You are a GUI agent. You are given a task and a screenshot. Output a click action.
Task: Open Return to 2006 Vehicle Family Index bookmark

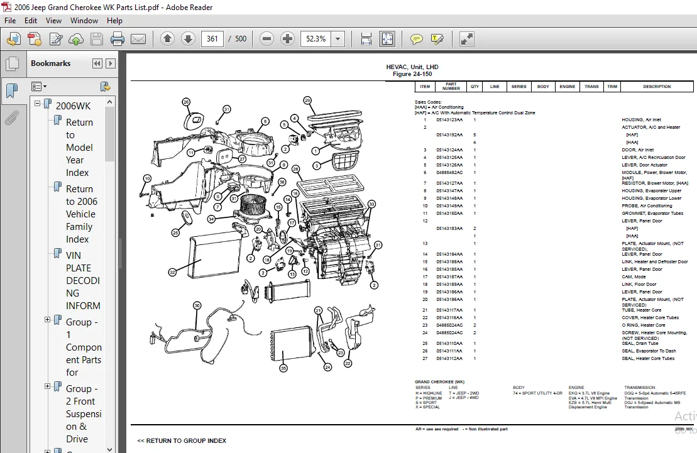[82, 214]
